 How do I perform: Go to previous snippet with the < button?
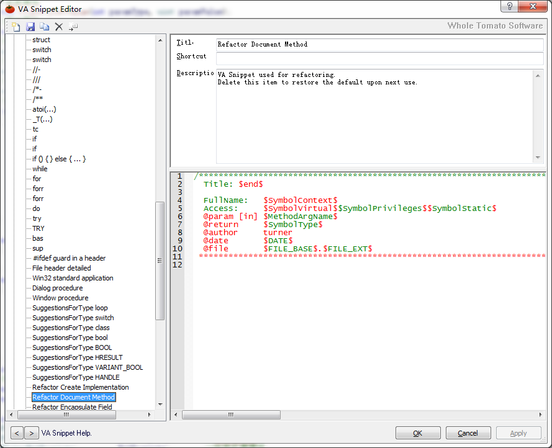click(17, 433)
